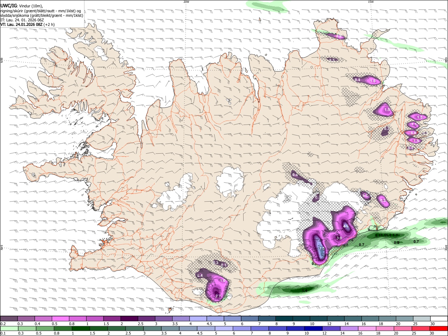The image size is (448, 336).
Task: Click the "0.2" label starting the snow scale
Action: [x=3, y=324]
